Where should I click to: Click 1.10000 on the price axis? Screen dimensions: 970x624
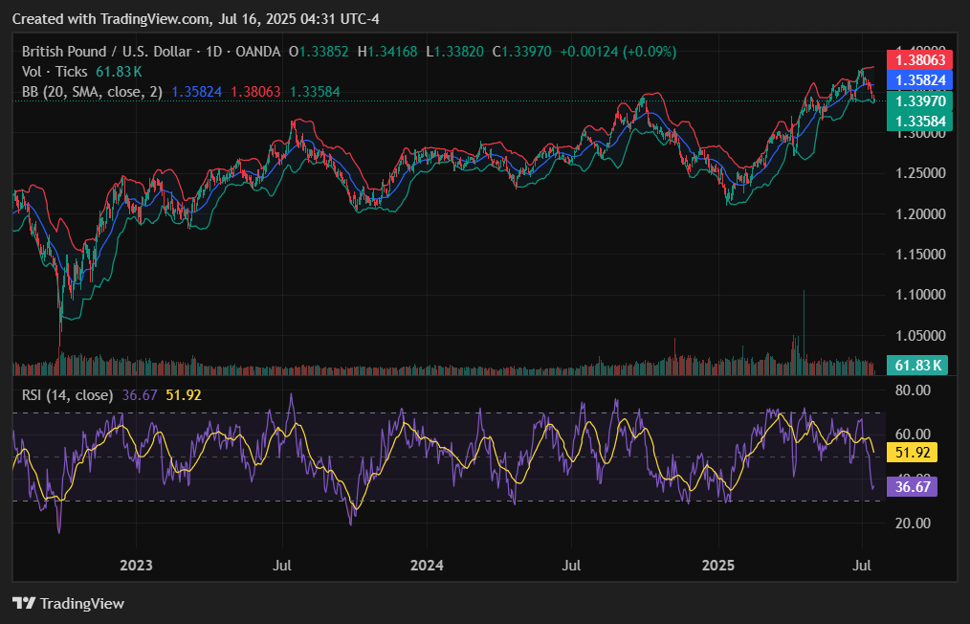point(920,295)
